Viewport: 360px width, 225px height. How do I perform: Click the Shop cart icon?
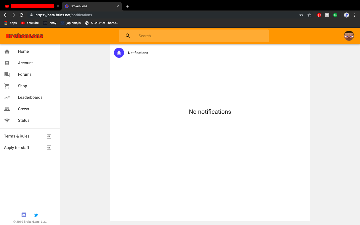[7, 86]
